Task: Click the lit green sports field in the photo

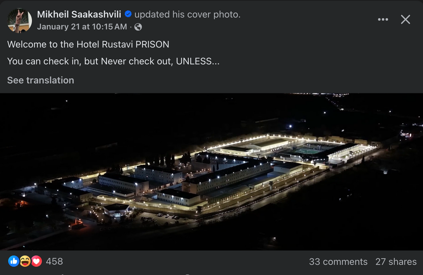Action: pyautogui.click(x=307, y=151)
